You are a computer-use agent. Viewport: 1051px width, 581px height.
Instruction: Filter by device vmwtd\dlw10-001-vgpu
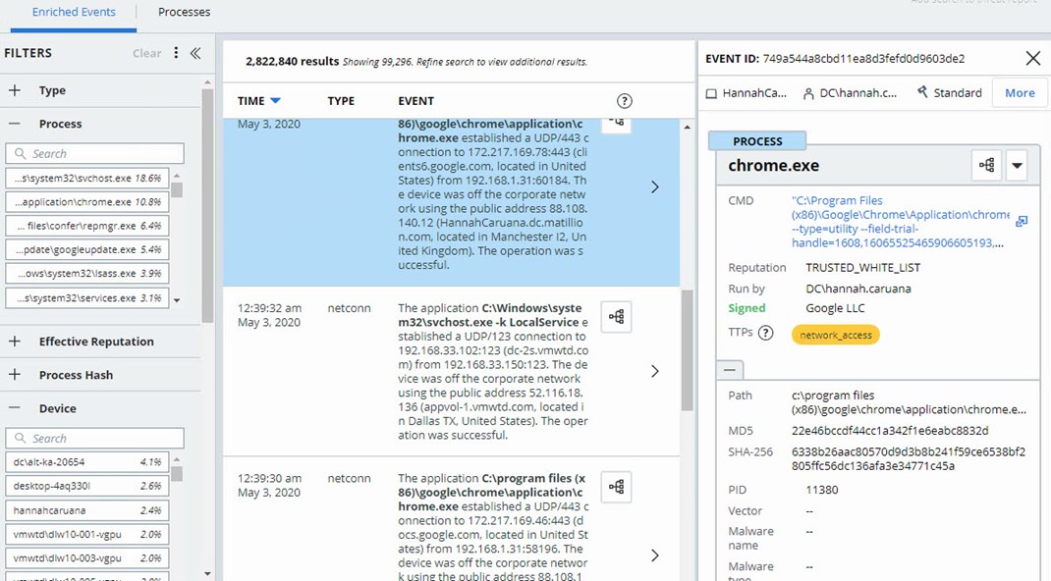87,534
